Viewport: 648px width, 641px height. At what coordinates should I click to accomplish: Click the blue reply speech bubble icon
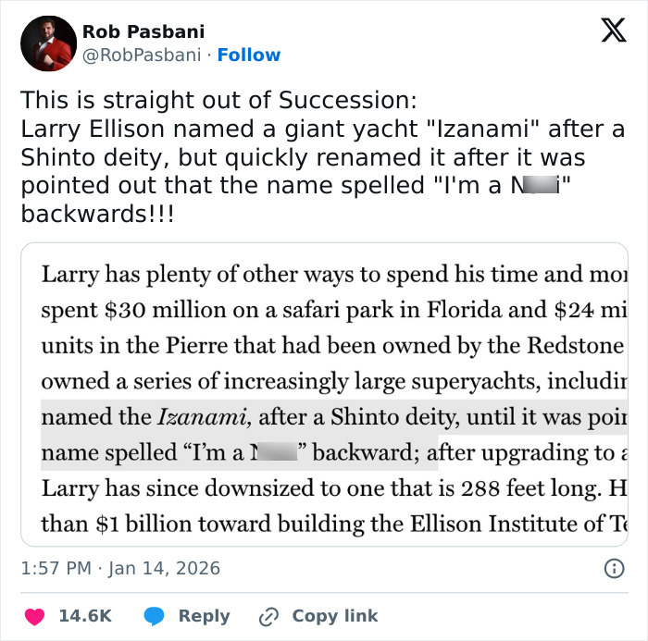pyautogui.click(x=155, y=615)
